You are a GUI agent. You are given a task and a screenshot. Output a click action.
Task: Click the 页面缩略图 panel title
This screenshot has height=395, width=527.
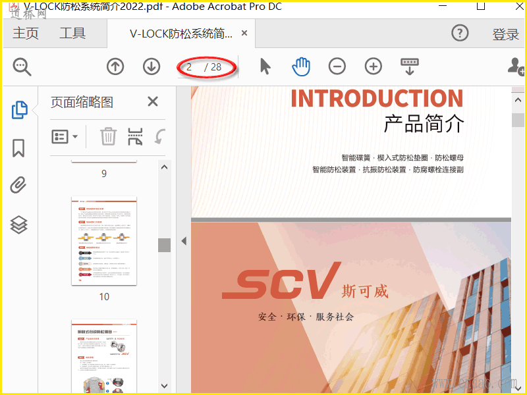(82, 102)
